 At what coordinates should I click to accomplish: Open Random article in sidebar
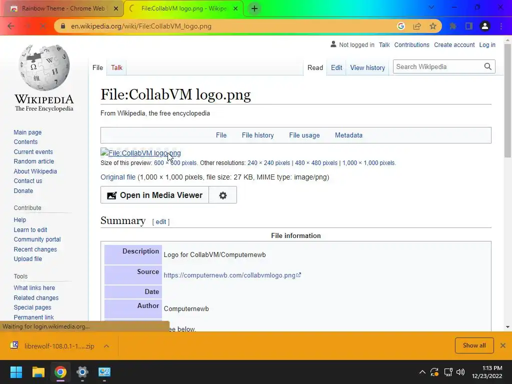click(33, 161)
